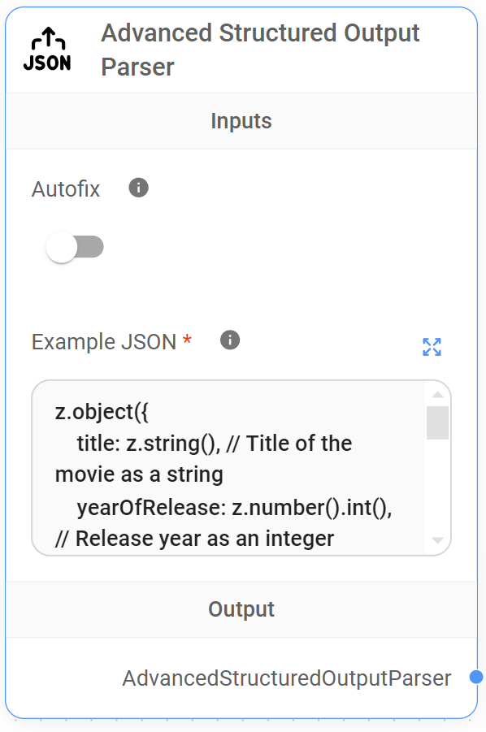Expand the Inputs section header
This screenshot has width=486, height=732.
point(241,120)
